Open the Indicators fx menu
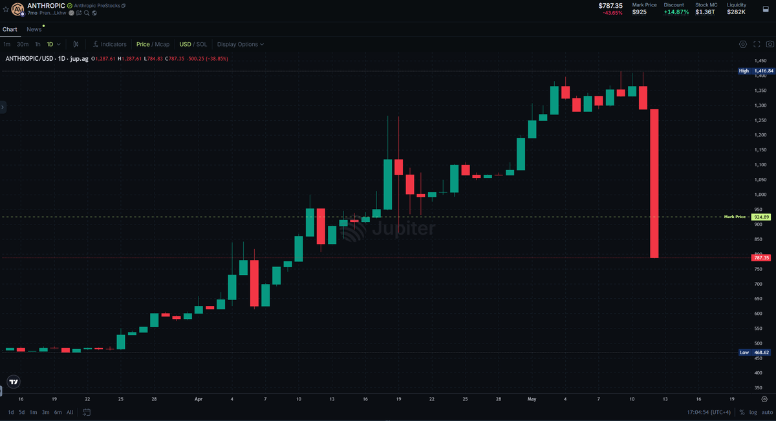776x421 pixels. 109,44
